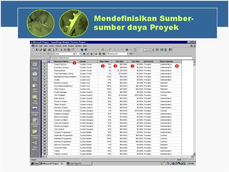Click the Print icon in toolbar
The height and width of the screenshot is (172, 229).
tap(49, 50)
